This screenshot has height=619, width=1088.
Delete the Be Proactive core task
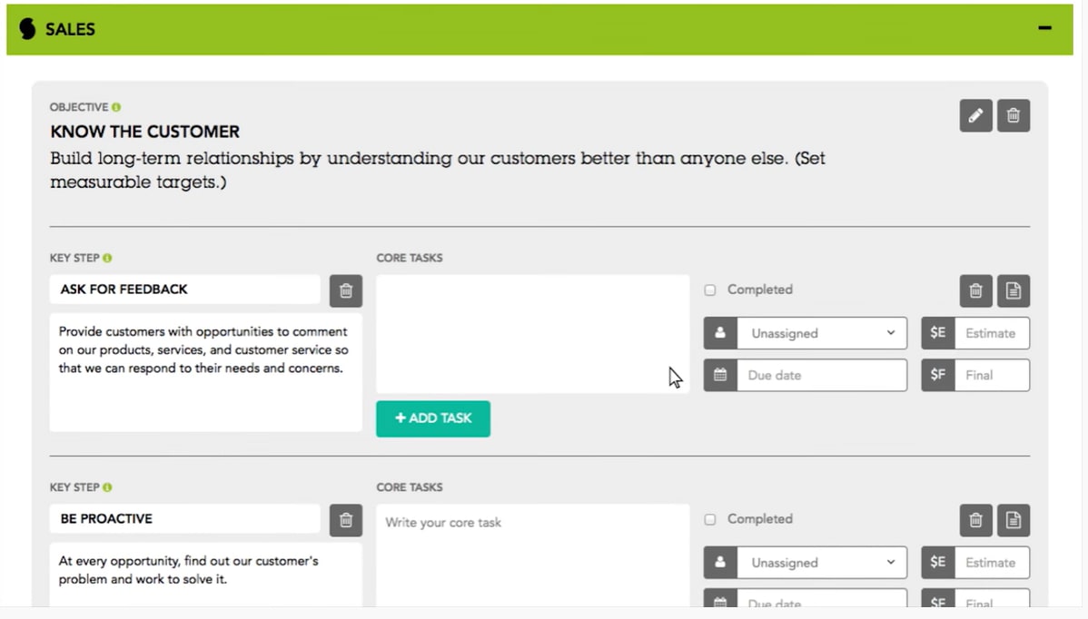coord(975,520)
